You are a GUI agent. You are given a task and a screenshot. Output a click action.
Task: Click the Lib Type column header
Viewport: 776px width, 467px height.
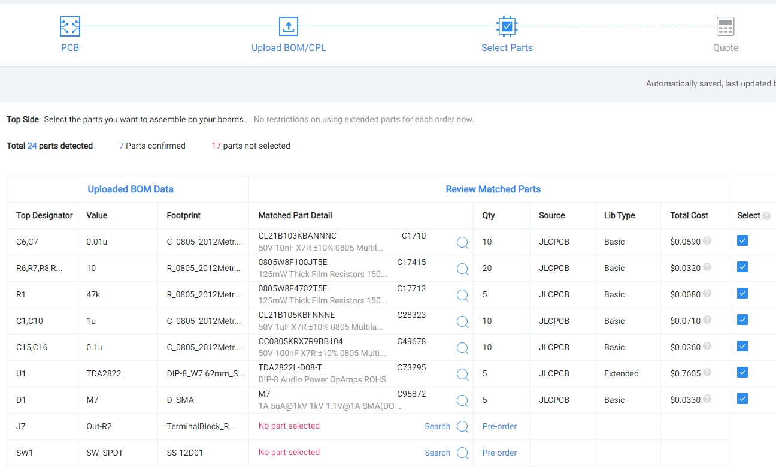(620, 215)
